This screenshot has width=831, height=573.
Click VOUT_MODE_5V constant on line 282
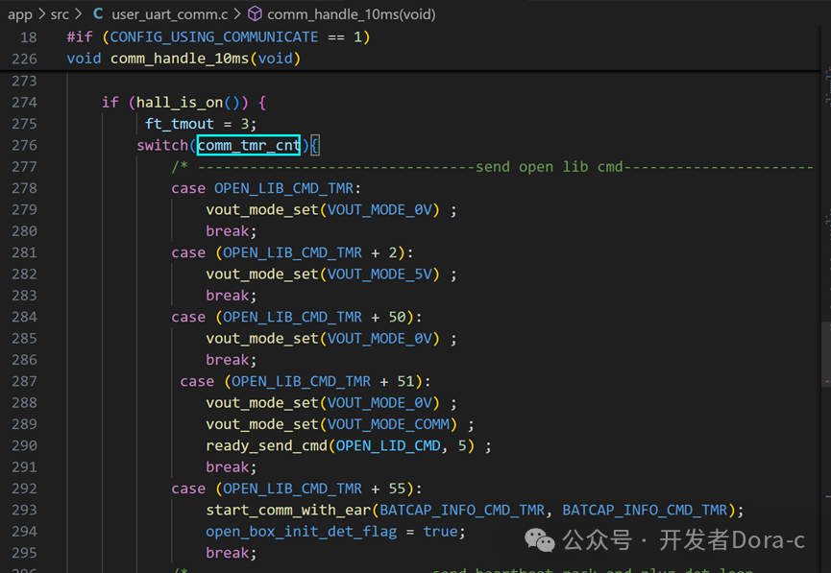[x=382, y=274]
